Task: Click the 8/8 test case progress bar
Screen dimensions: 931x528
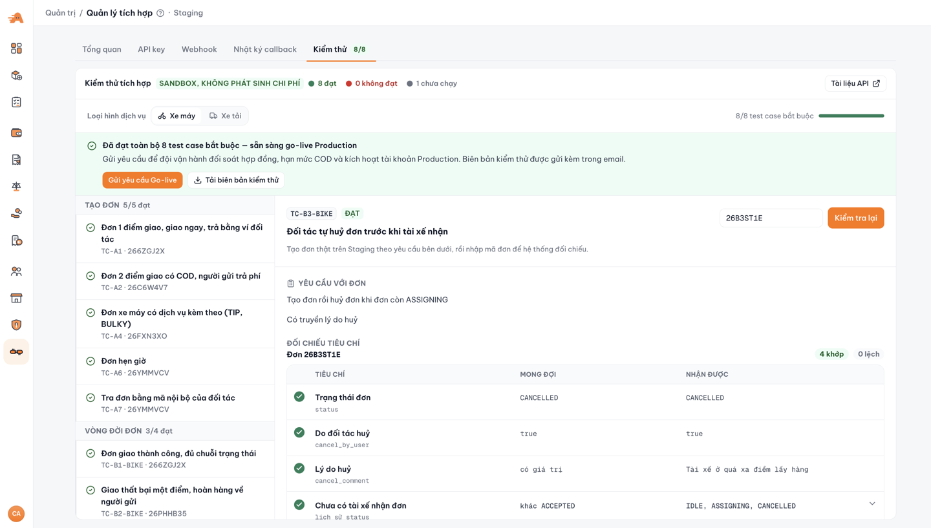Action: tap(851, 116)
